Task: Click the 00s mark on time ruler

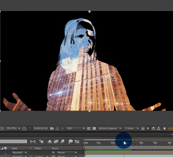Action: [x=86, y=143]
